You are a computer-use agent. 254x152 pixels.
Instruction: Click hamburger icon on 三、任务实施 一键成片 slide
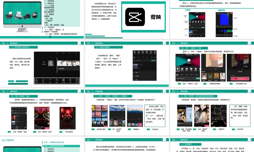tap(88, 91)
